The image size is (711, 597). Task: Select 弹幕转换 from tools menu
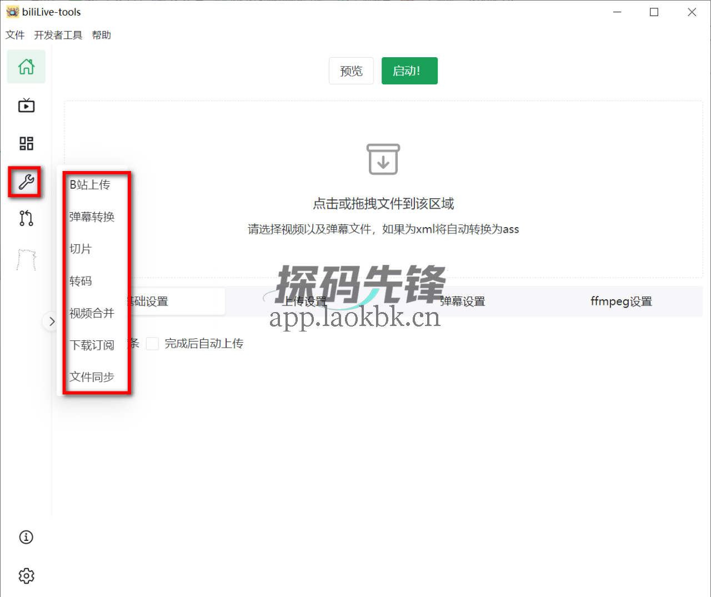(x=92, y=217)
